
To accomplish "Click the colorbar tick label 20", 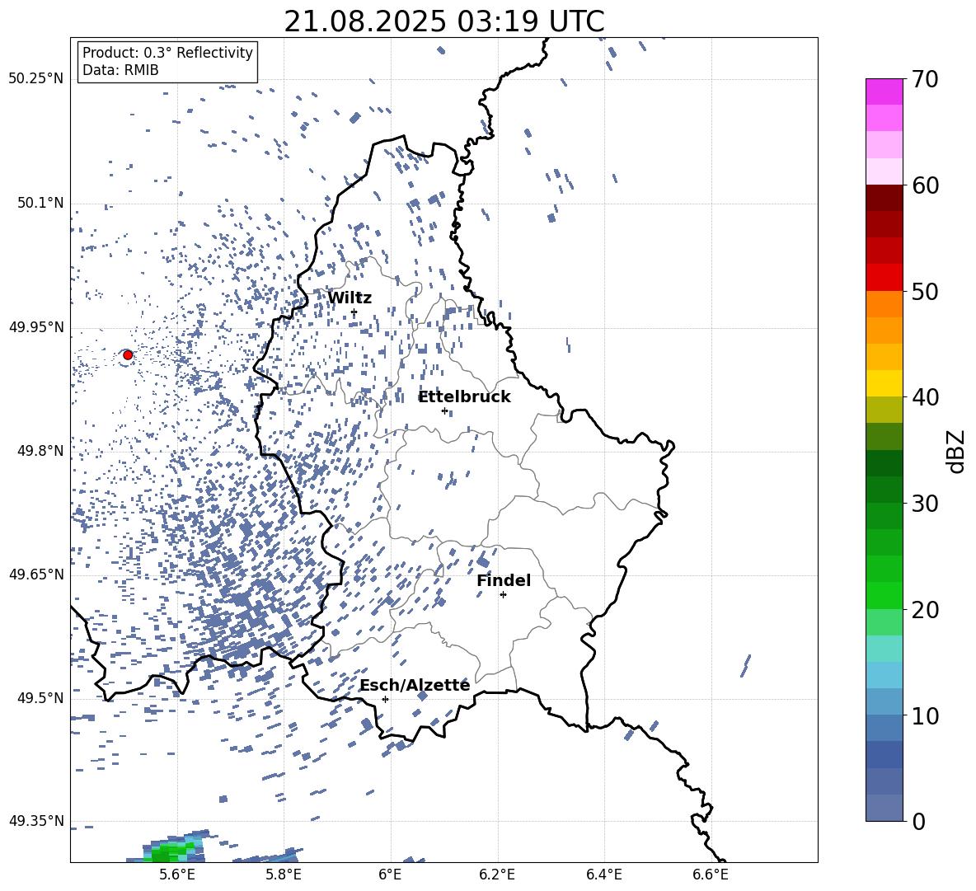I will (925, 610).
